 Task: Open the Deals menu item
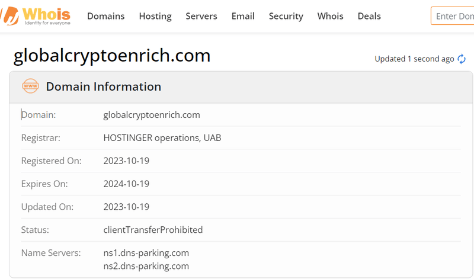pyautogui.click(x=369, y=16)
